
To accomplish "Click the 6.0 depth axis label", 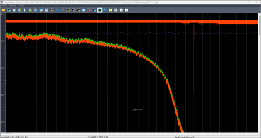I will (x=2, y=95).
